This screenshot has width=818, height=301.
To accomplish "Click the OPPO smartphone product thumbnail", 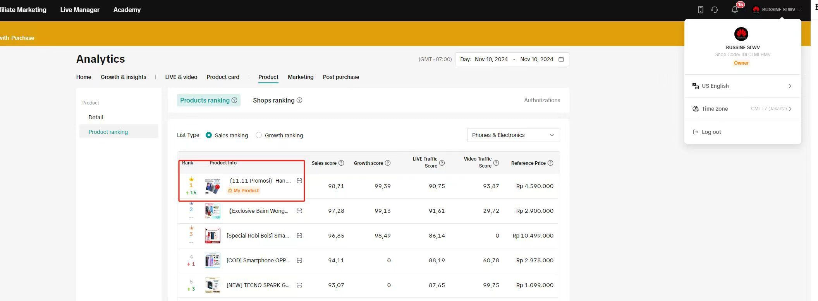I will 212,260.
